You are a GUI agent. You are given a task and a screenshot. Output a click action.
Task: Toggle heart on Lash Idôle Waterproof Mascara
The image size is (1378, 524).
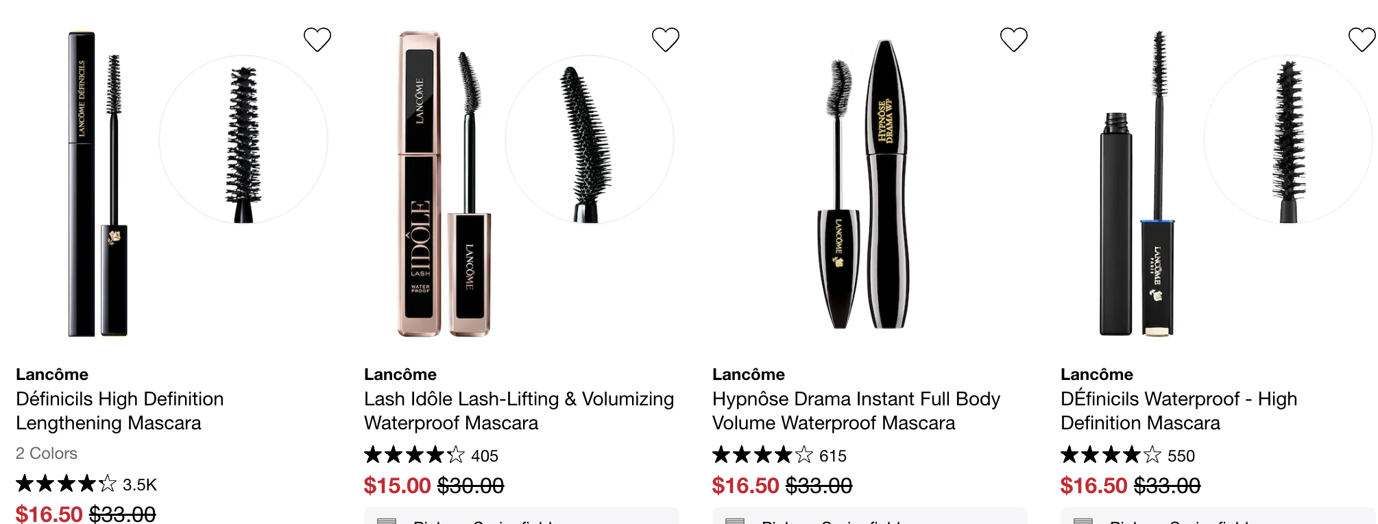[666, 39]
